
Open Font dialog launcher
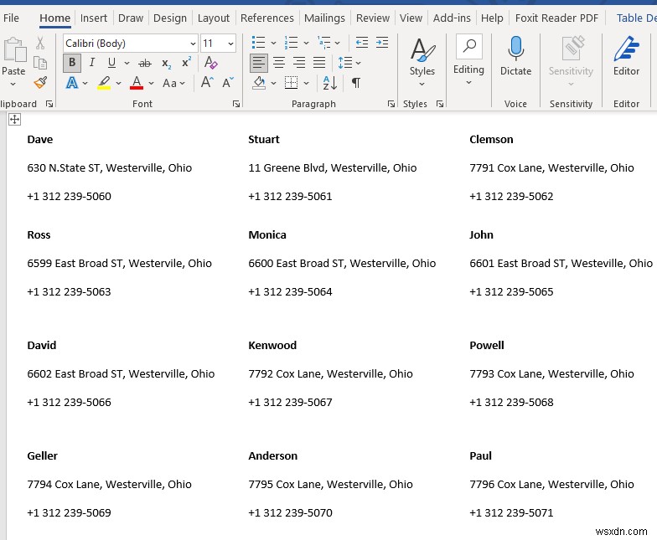[236, 104]
